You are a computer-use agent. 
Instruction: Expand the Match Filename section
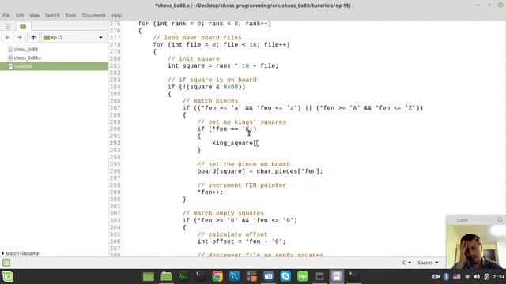[x=21, y=253]
